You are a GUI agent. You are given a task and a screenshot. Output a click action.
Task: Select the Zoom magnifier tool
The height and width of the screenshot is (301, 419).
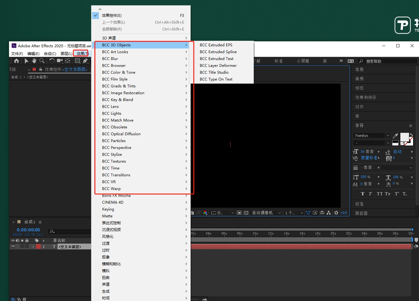point(42,61)
